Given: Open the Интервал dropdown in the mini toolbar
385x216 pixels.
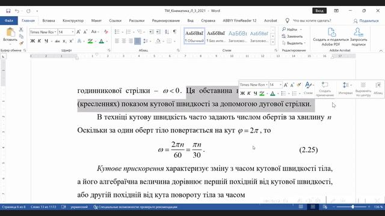Looking at the screenshot, I should pos(345,88).
